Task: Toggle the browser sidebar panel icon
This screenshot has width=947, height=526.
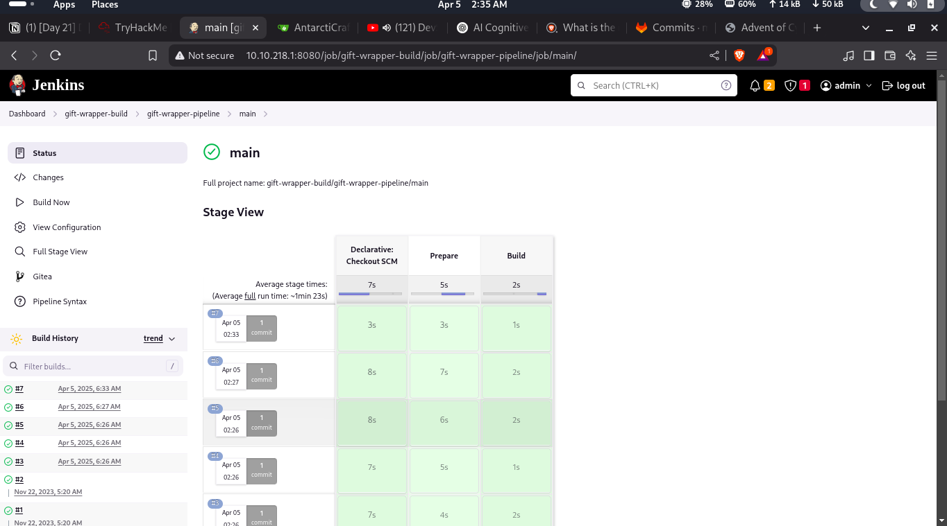Action: click(869, 55)
